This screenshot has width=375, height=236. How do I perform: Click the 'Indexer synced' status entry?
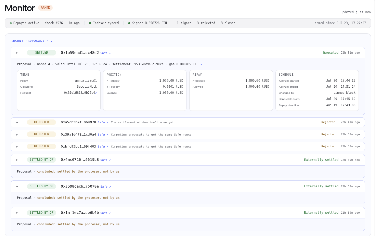[x=104, y=23]
